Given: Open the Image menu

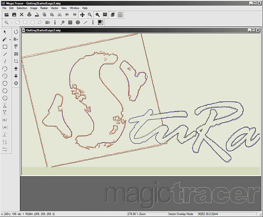Looking at the screenshot, I should point(34,8).
